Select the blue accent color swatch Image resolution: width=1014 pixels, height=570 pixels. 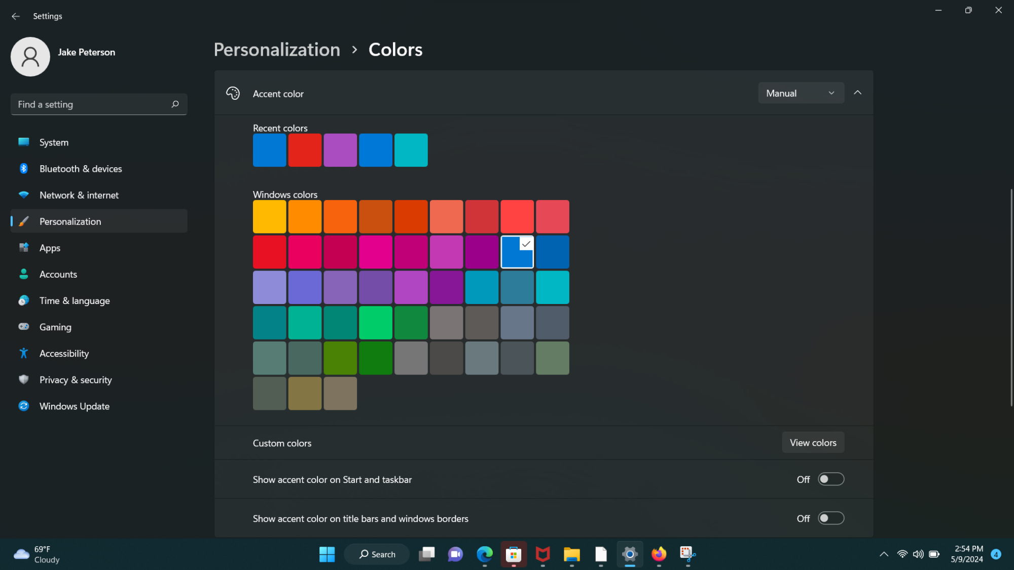517,251
